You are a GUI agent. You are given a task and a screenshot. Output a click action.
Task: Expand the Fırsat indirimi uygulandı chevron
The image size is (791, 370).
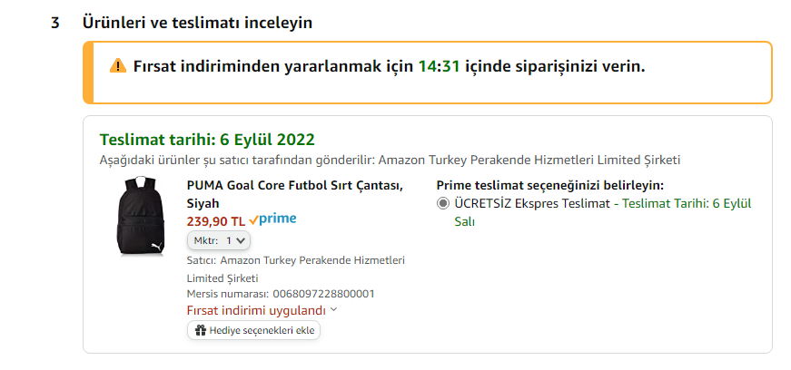click(x=334, y=309)
